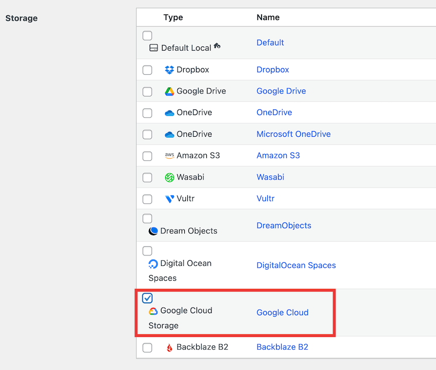Check the Dream Objects storage checkbox

coord(148,218)
